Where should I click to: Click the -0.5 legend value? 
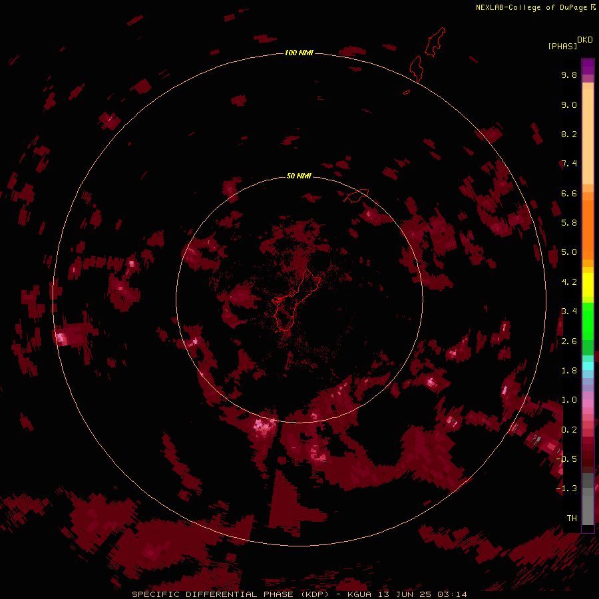(x=566, y=459)
